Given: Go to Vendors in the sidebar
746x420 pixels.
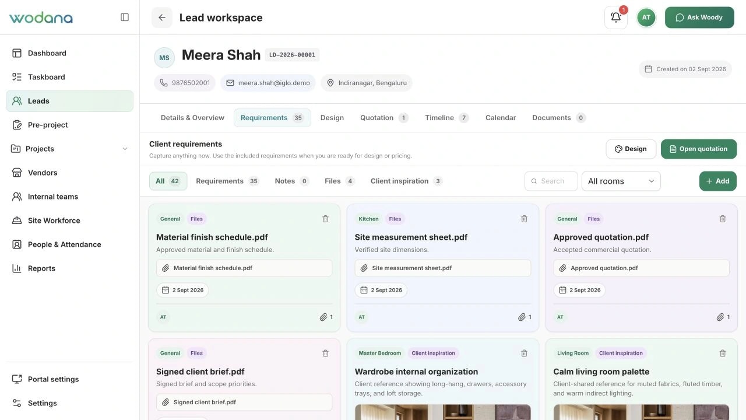Looking at the screenshot, I should coord(69,173).
